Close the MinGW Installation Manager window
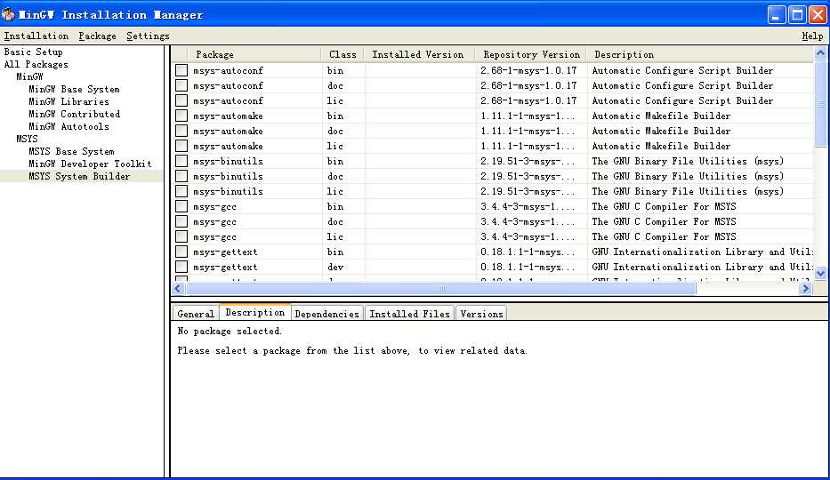830x480 pixels. point(818,14)
